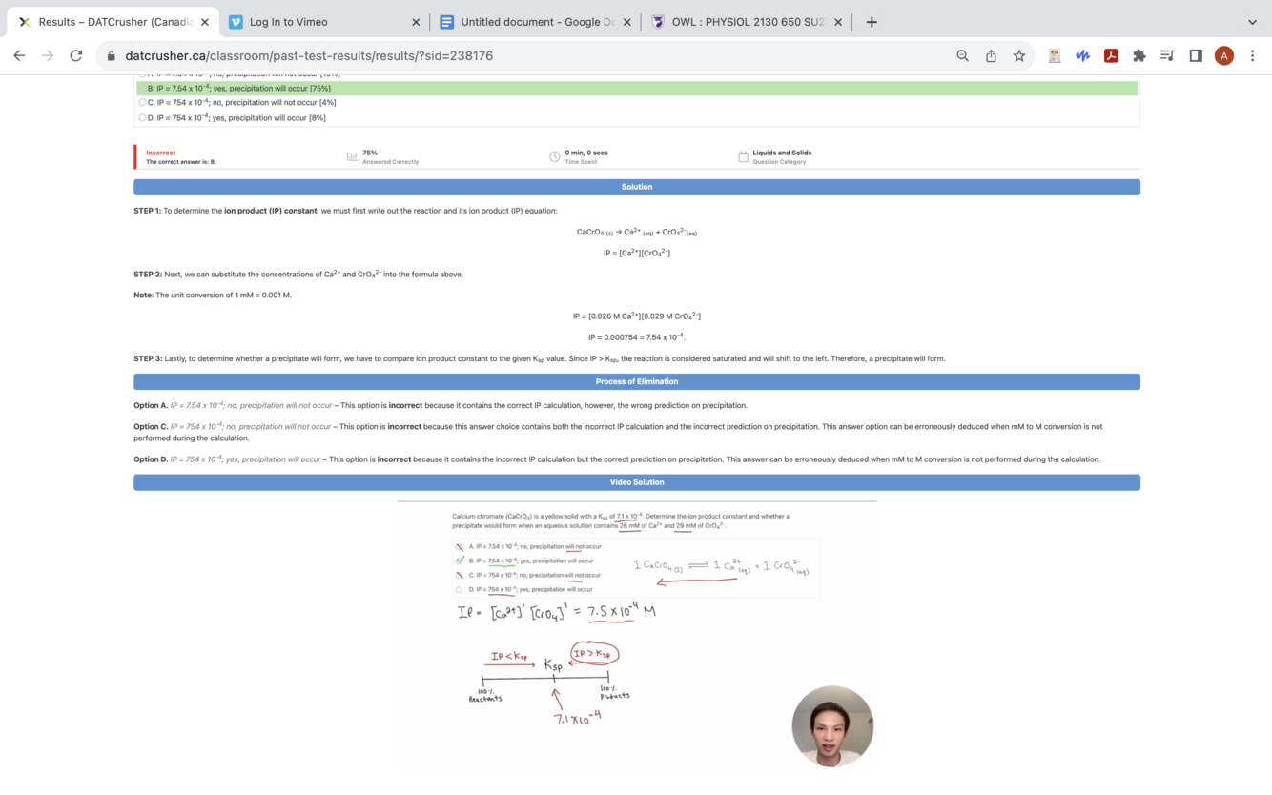
Task: Open the Adobe Acrobat extension icon
Action: 1111,56
